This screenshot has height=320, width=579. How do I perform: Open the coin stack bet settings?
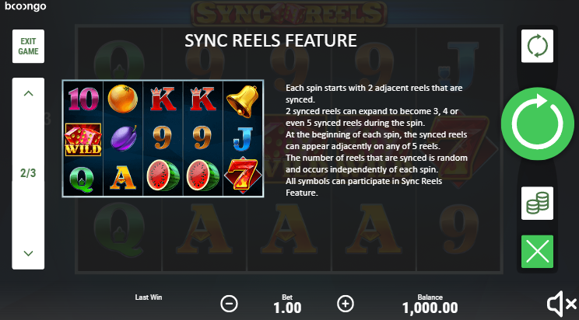(x=537, y=203)
